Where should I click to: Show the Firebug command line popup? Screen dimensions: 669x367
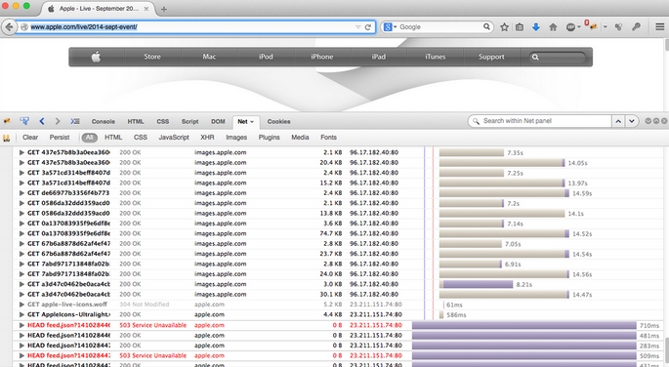tap(75, 121)
